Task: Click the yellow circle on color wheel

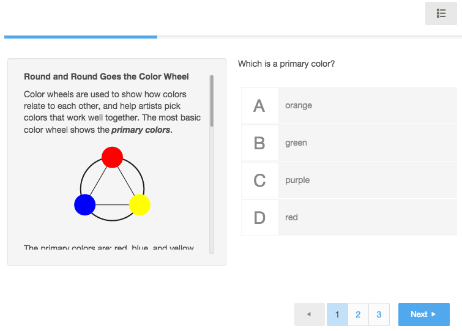Action: pyautogui.click(x=140, y=205)
